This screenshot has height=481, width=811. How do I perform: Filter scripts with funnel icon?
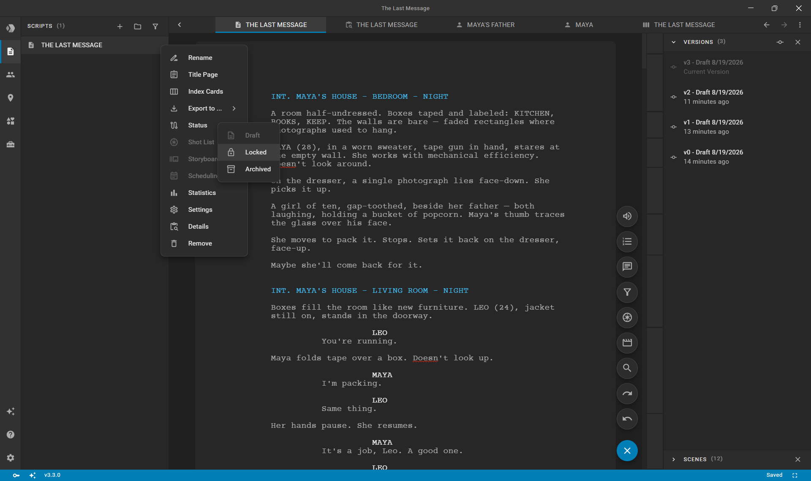(x=155, y=27)
